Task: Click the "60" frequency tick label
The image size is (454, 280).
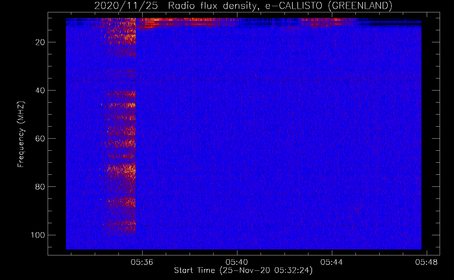Action: pyautogui.click(x=40, y=139)
